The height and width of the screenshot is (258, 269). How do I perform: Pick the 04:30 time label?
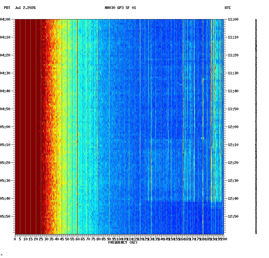pos(5,73)
